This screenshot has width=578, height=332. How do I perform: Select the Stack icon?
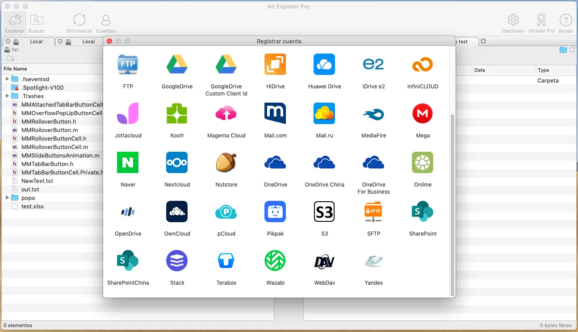[x=177, y=261]
